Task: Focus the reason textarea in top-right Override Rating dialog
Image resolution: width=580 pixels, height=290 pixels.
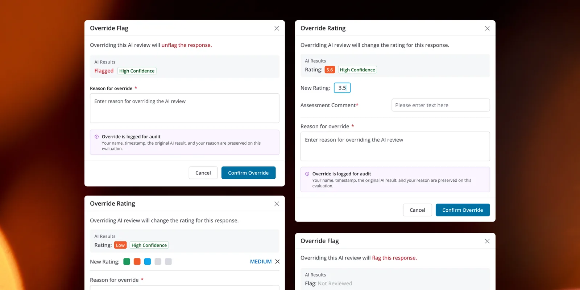Action: pos(395,146)
